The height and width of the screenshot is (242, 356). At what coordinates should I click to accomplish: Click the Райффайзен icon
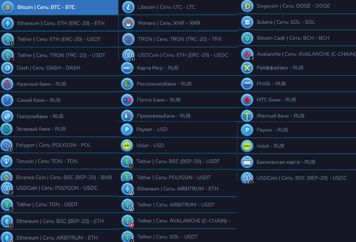pyautogui.click(x=247, y=68)
